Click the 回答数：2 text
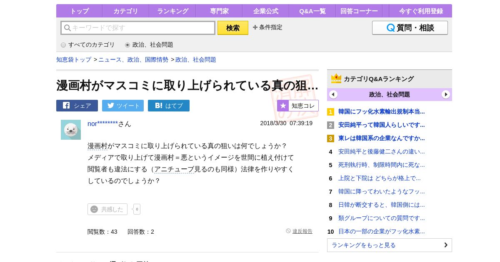Image resolution: width=500 pixels, height=262 pixels. 141,232
